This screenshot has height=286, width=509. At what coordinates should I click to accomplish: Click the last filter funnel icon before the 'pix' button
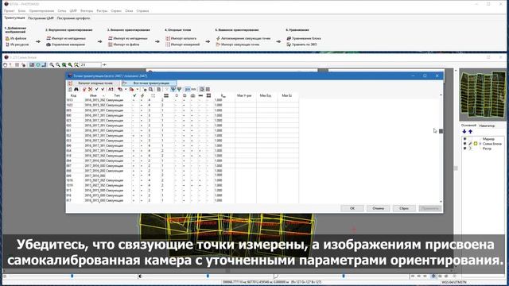[179, 89]
